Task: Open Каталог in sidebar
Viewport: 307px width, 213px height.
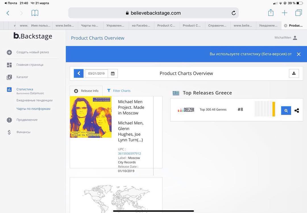Action: 22,77
